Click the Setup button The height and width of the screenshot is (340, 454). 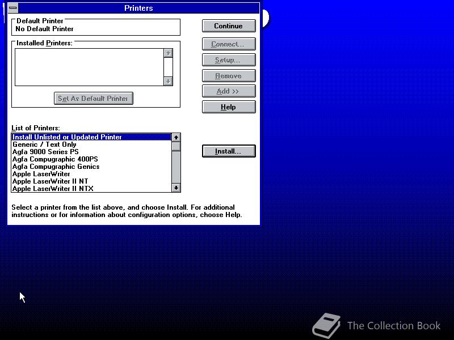tap(229, 59)
